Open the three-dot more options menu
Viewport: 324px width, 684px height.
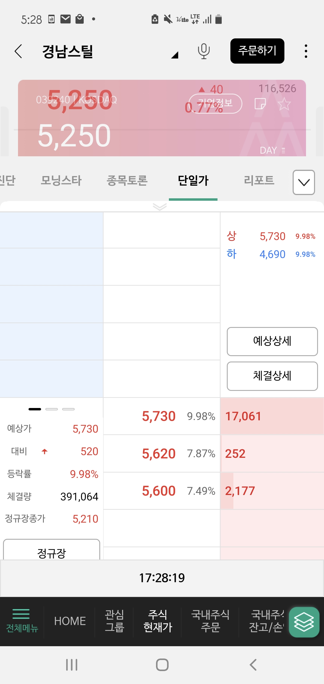[306, 51]
